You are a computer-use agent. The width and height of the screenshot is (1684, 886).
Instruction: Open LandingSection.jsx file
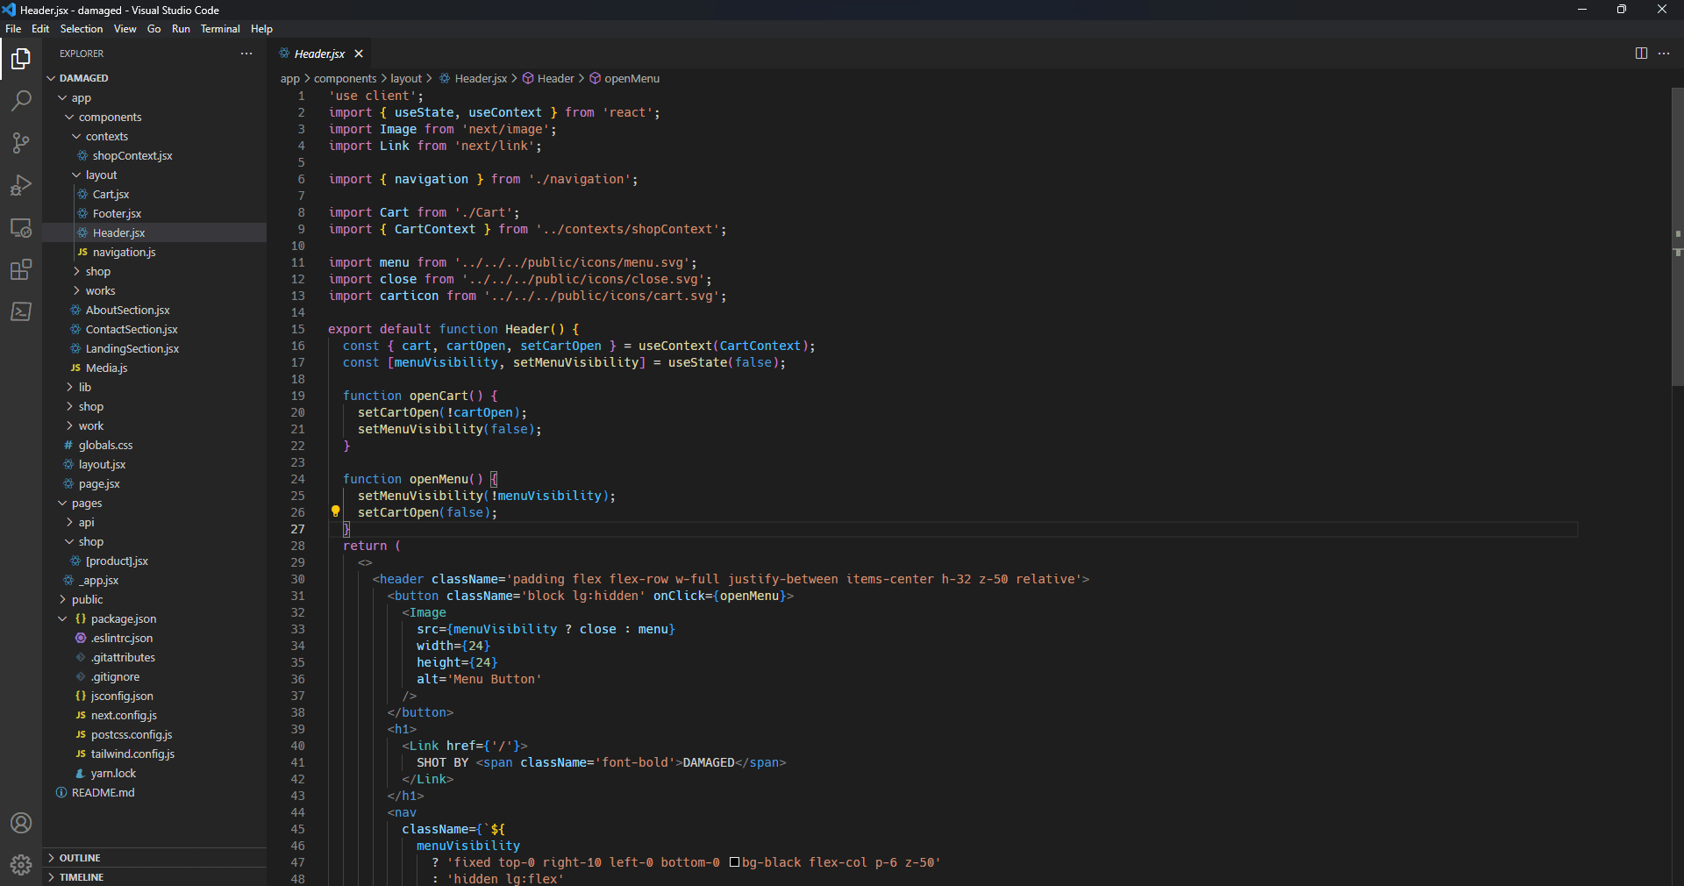154,348
